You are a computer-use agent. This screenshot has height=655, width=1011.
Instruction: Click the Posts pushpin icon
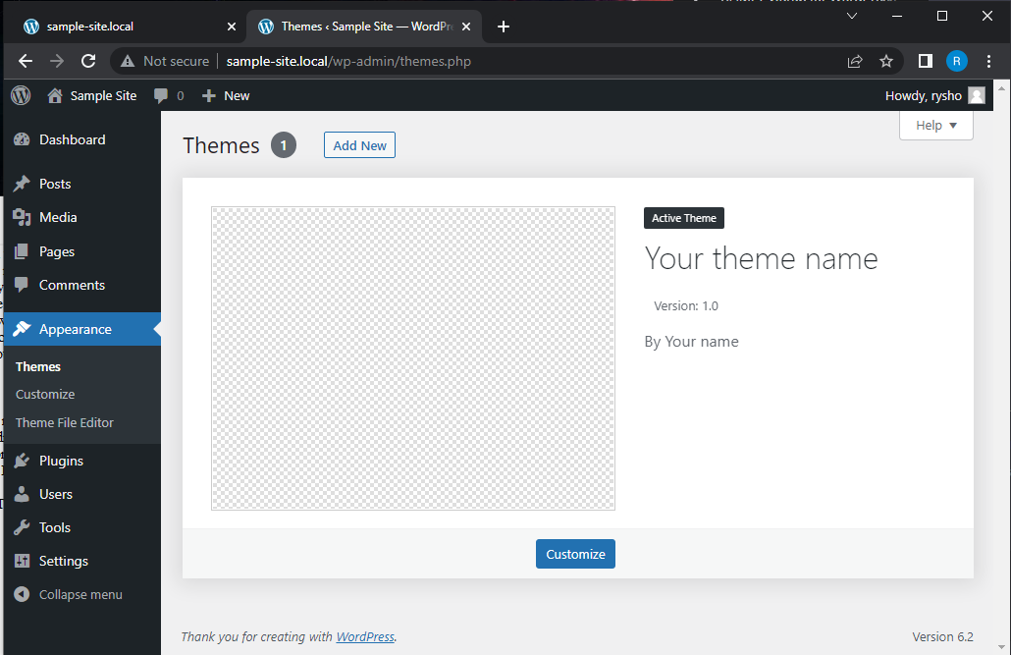(x=22, y=184)
